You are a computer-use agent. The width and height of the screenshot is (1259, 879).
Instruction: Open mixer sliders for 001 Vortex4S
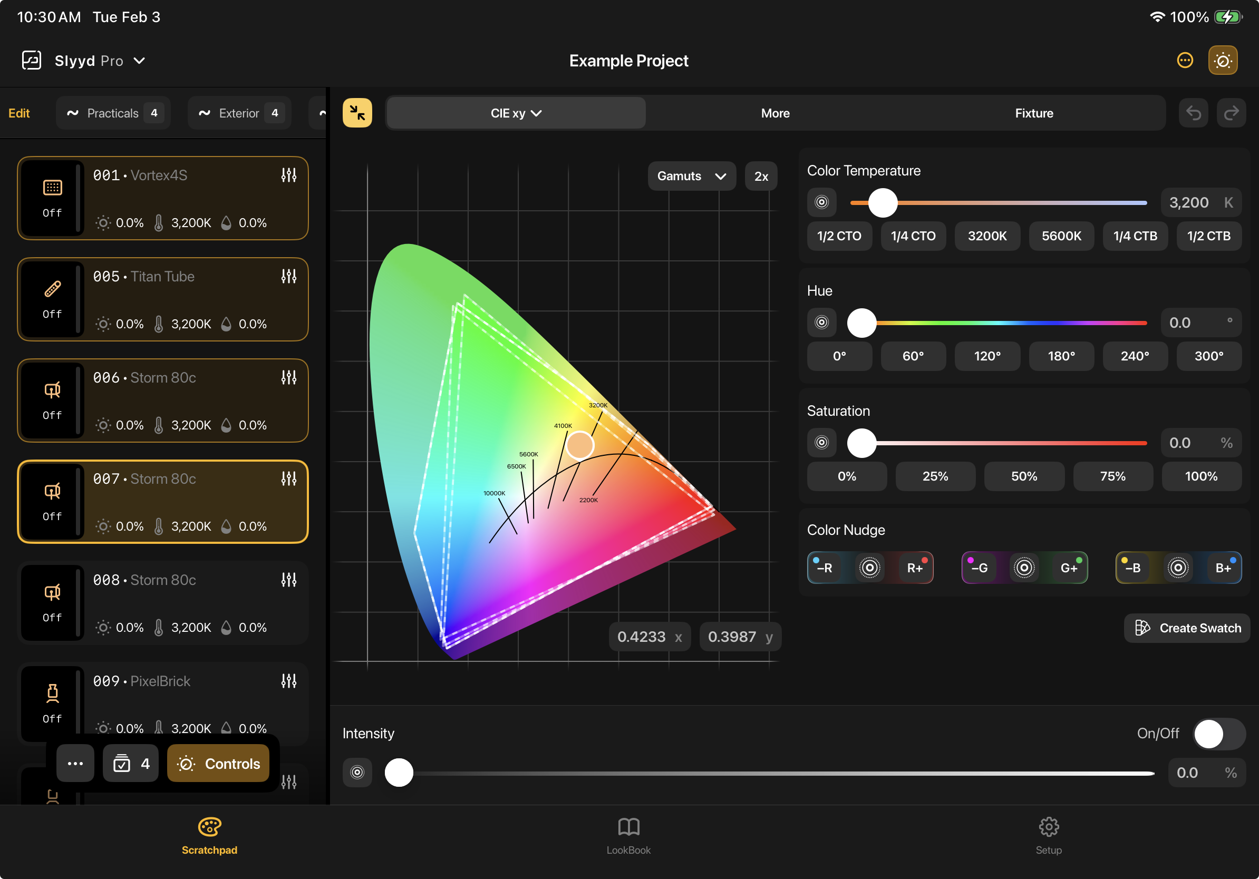288,175
